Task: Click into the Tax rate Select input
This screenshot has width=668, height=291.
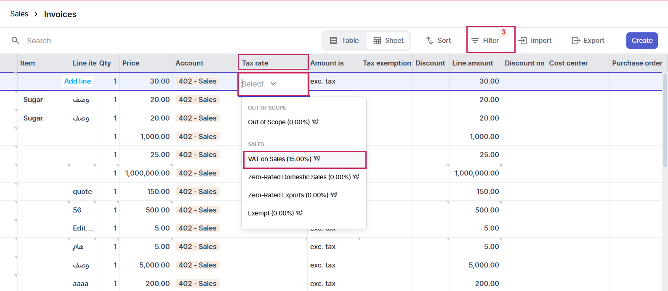Action: tap(253, 84)
